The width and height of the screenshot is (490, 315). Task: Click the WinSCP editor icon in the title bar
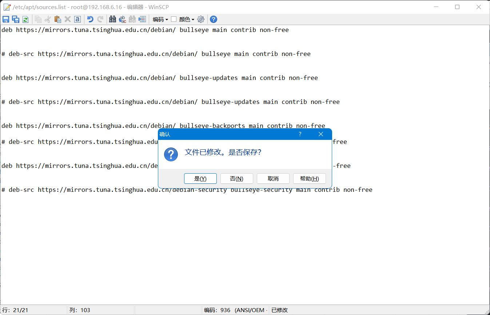tap(7, 7)
